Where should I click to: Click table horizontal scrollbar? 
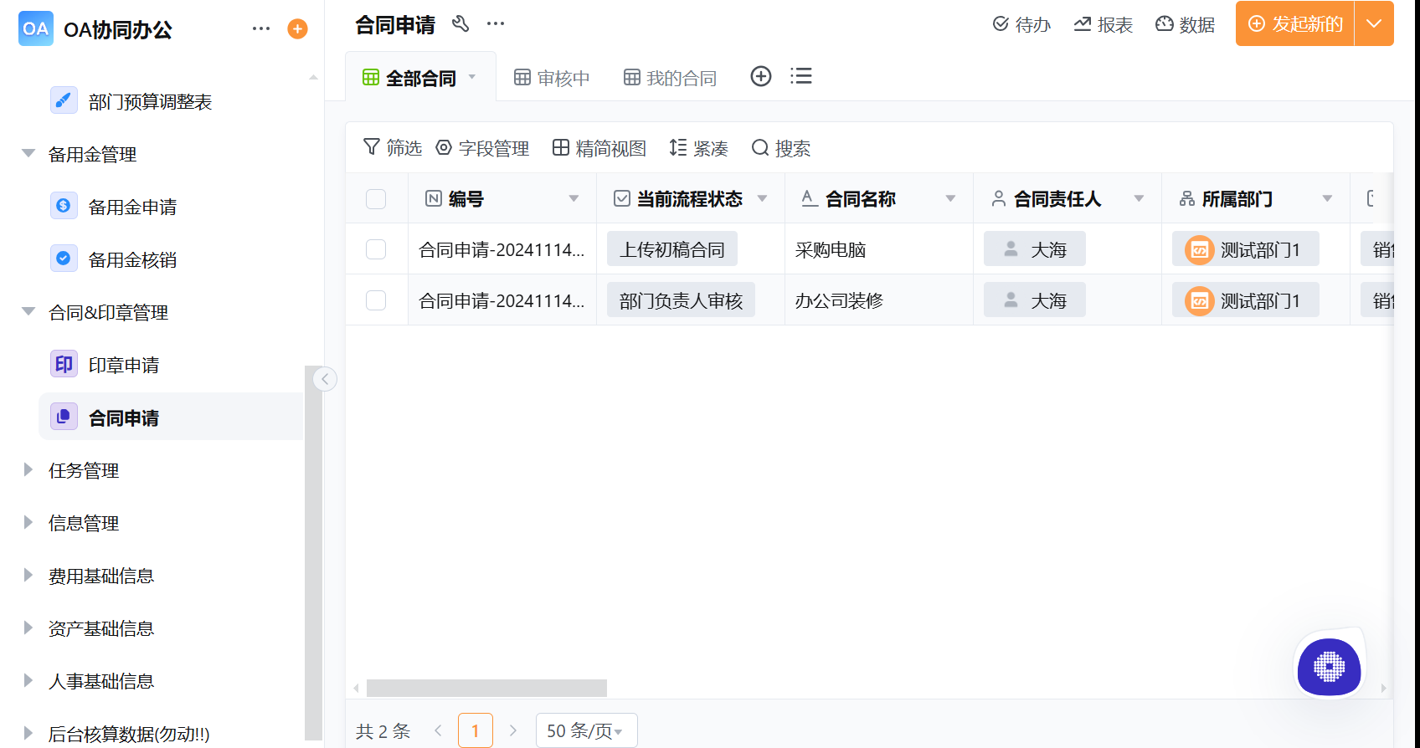[x=486, y=688]
